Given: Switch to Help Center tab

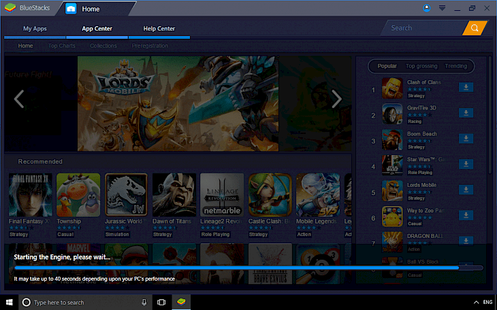Looking at the screenshot, I should pos(159,29).
